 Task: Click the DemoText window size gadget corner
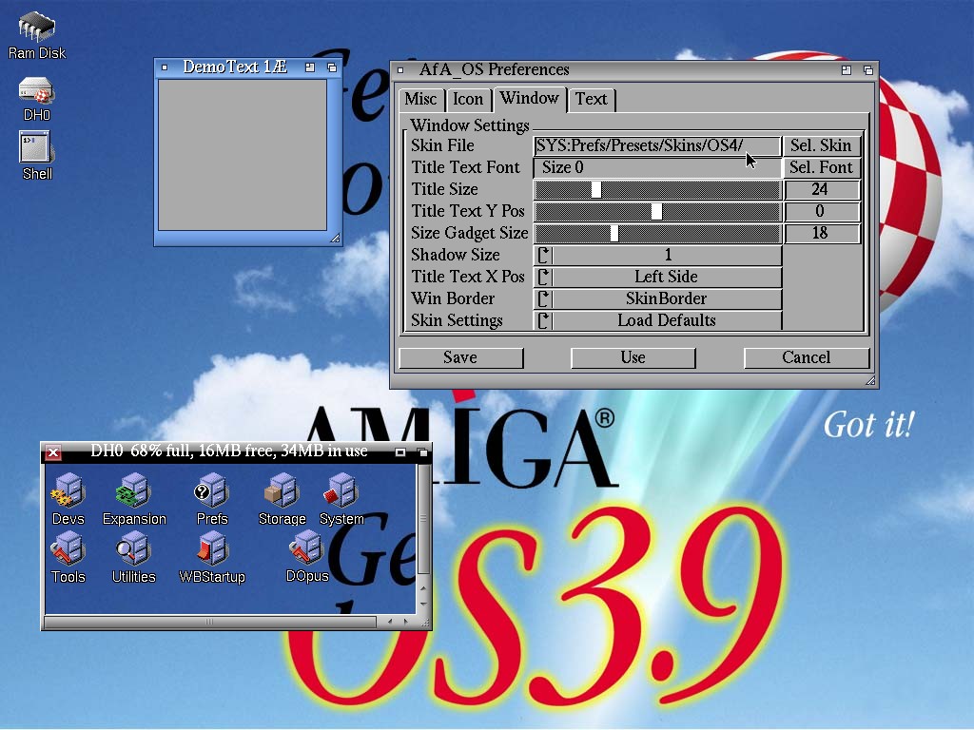click(x=335, y=238)
